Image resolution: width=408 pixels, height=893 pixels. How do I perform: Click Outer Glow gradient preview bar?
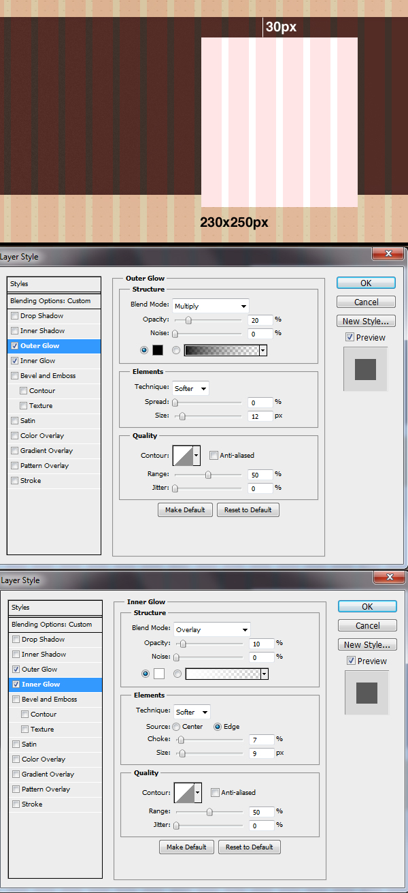pyautogui.click(x=222, y=350)
